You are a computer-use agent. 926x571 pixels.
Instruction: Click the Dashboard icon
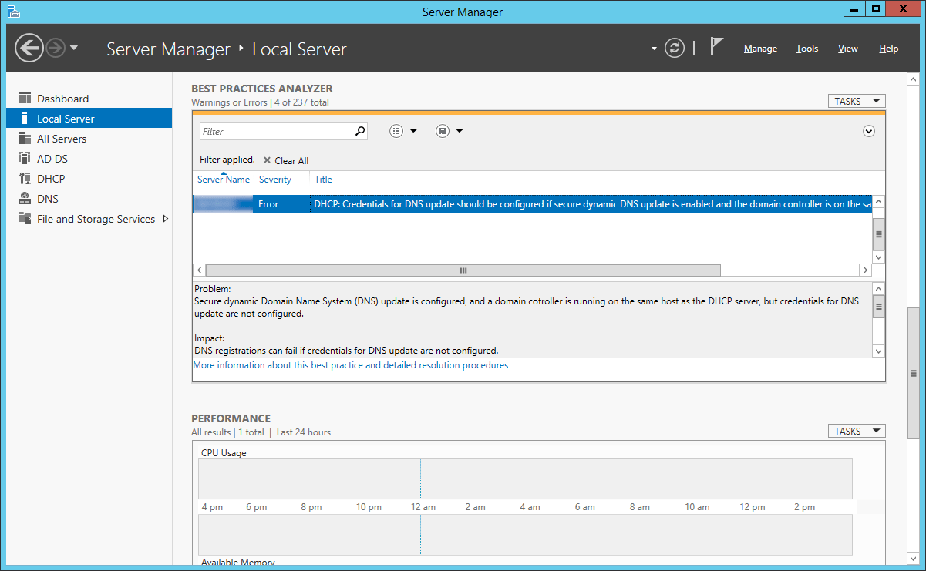pos(24,99)
